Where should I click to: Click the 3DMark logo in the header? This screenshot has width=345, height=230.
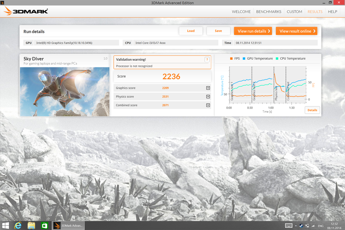tap(26, 11)
